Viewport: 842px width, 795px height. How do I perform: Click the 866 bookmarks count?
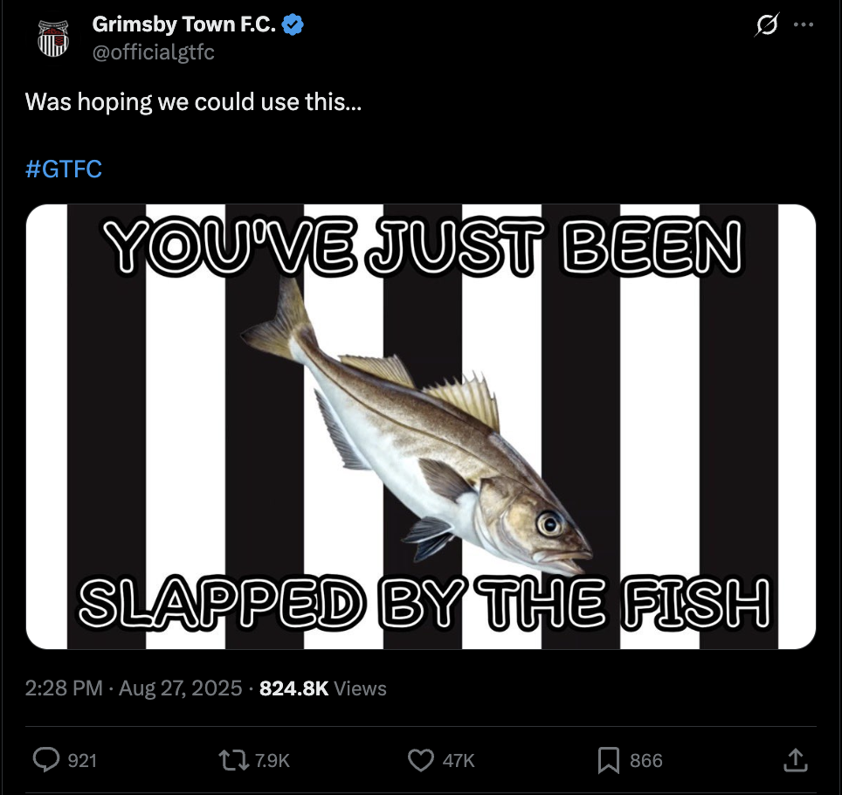(x=645, y=761)
